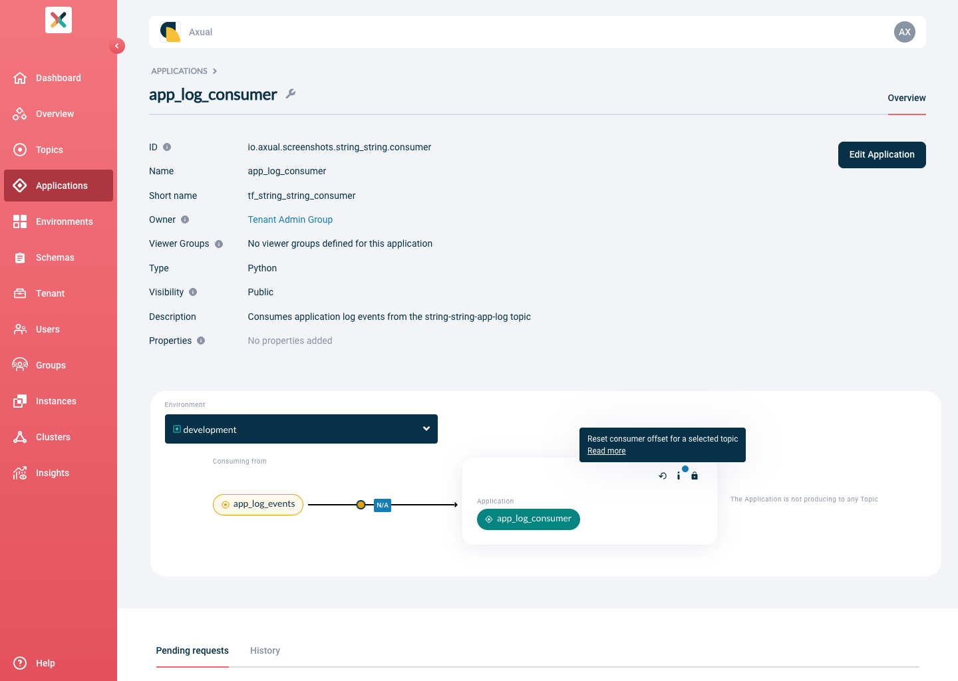The height and width of the screenshot is (681, 958).
Task: Open the Dashboard page
Action: pos(59,78)
